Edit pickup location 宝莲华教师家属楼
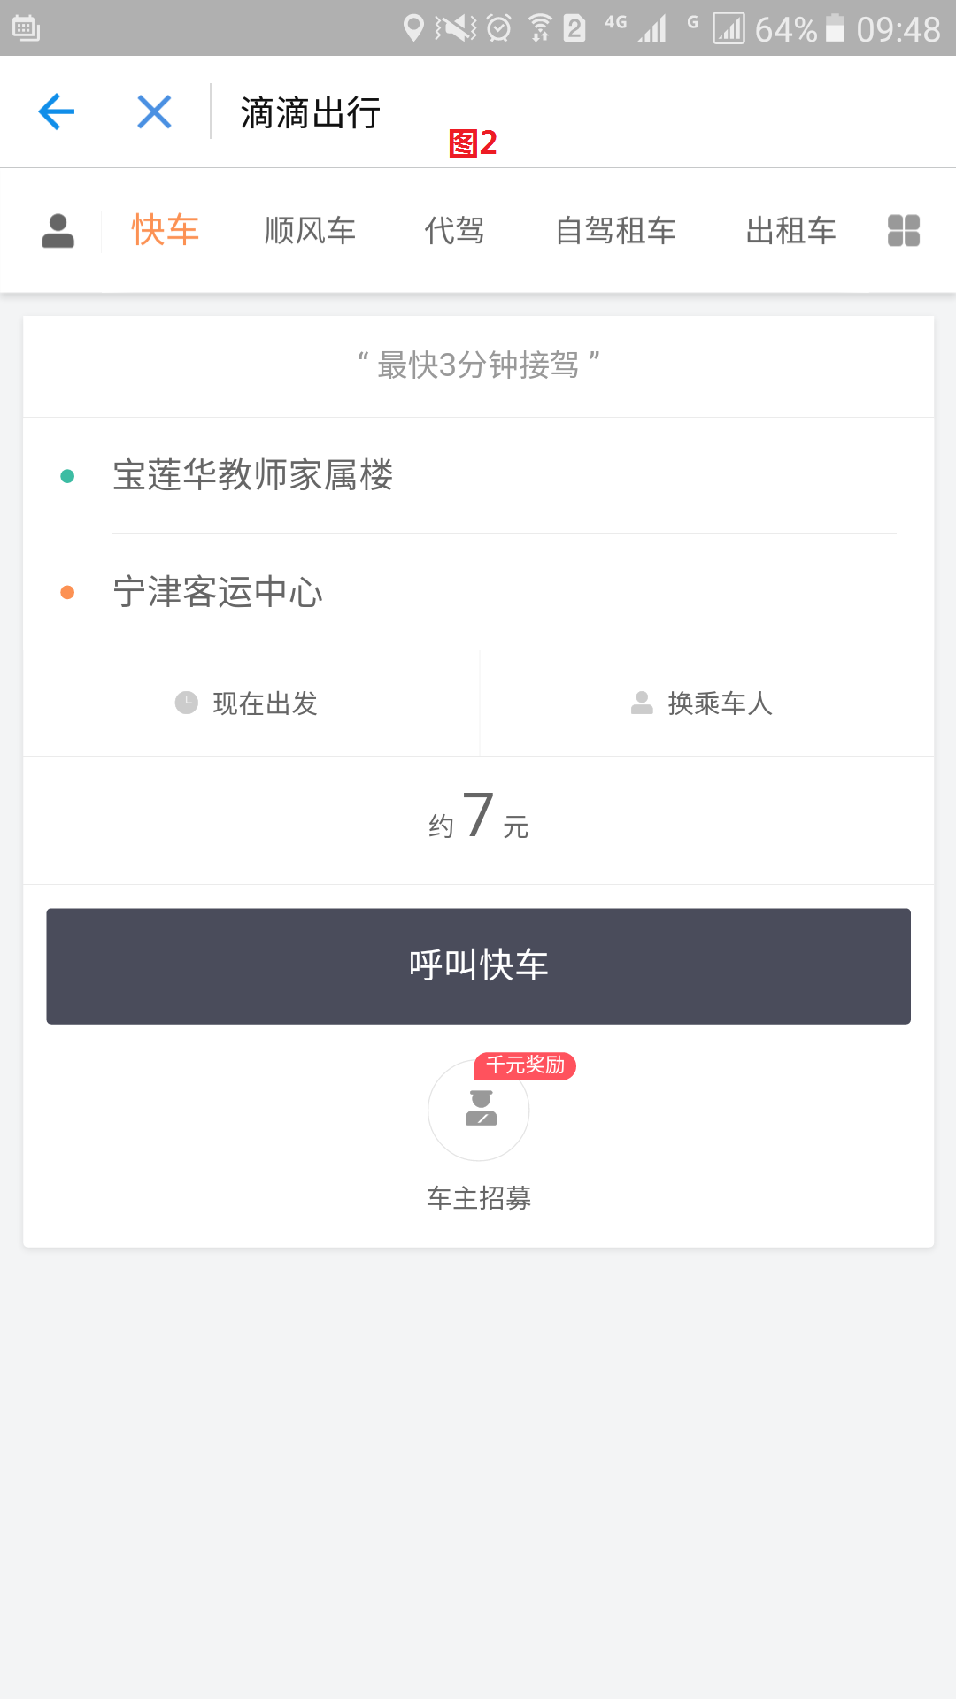 tap(253, 476)
